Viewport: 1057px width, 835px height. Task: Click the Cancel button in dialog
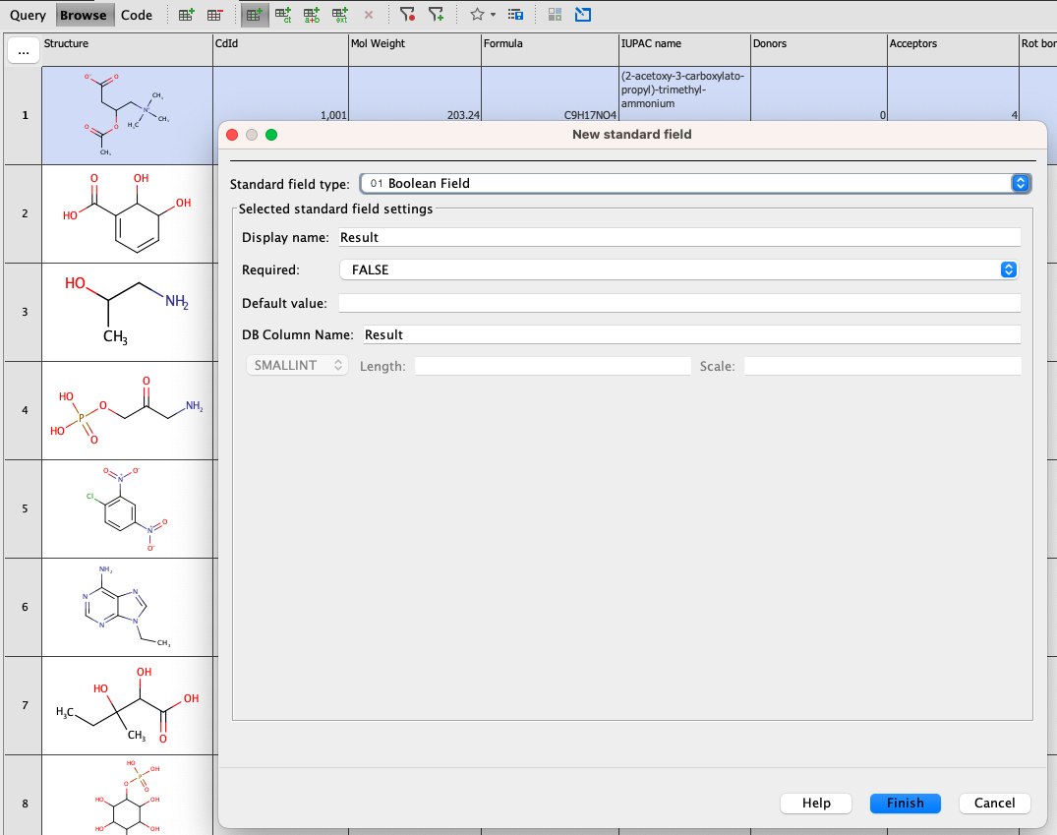click(994, 803)
